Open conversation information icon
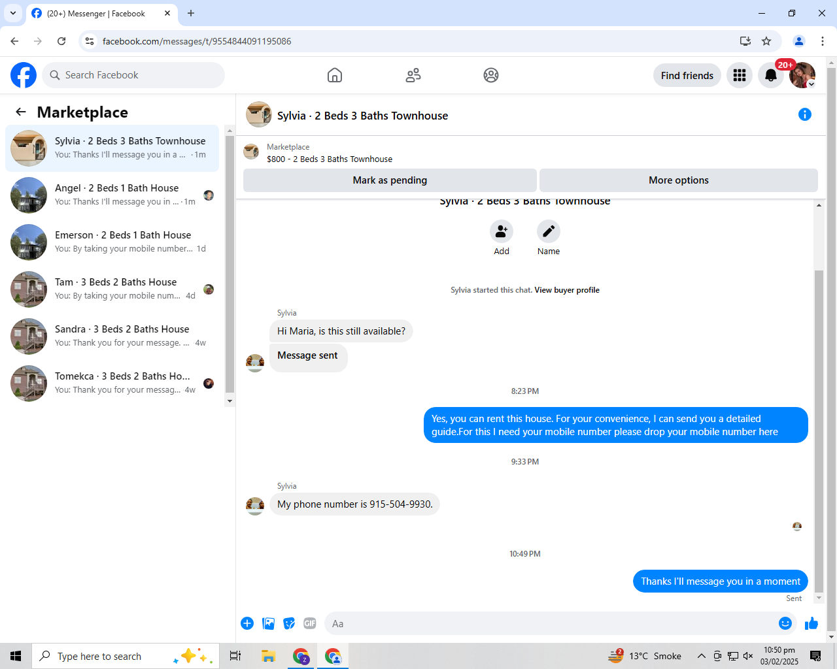 point(805,114)
